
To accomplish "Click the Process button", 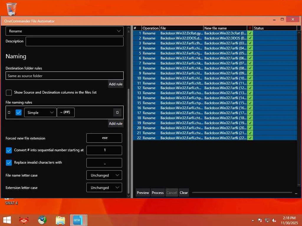I will [157, 192].
